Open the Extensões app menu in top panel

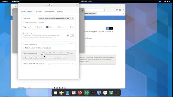tap(15, 1)
